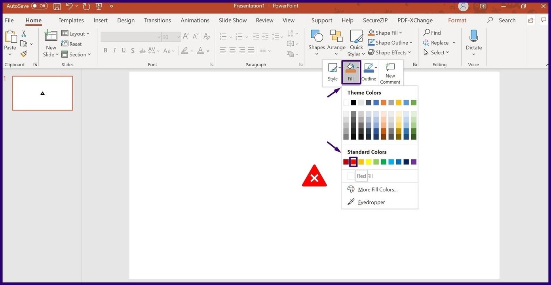Start presentation from beginning icon

pyautogui.click(x=99, y=6)
